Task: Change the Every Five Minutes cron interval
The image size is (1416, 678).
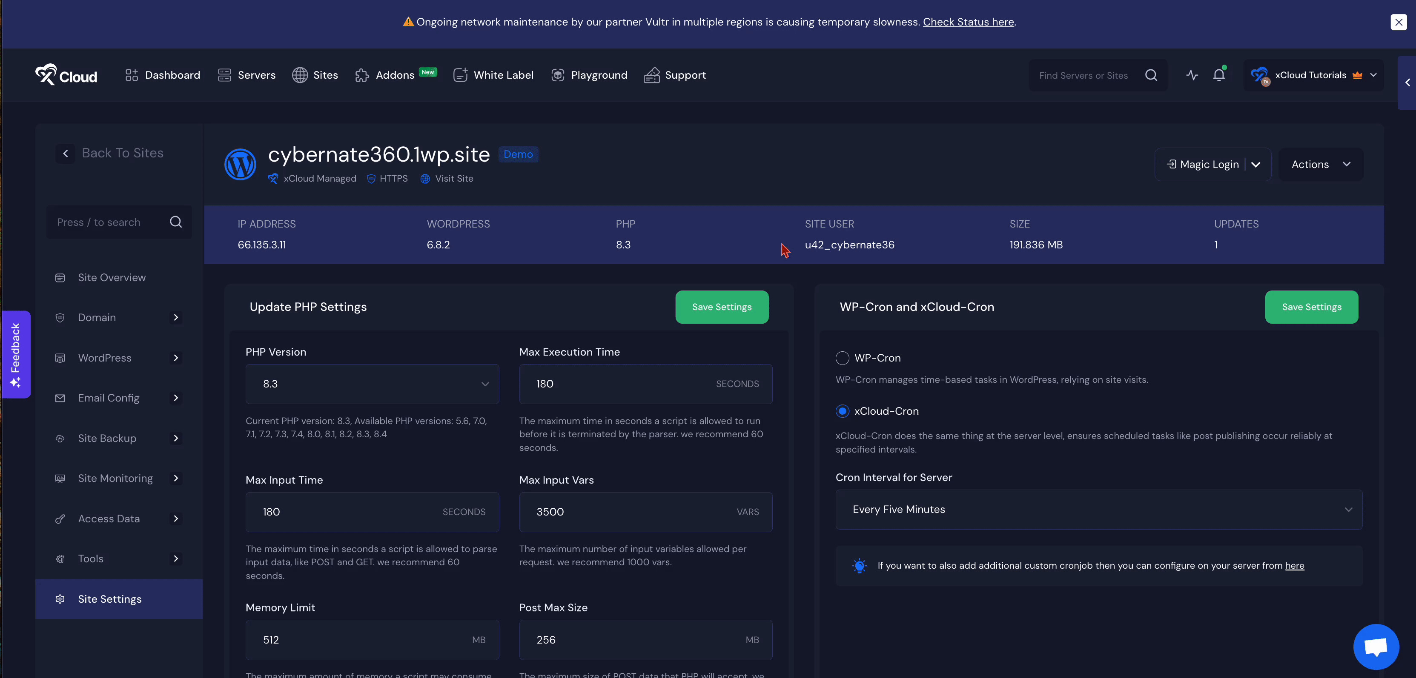Action: tap(1098, 510)
